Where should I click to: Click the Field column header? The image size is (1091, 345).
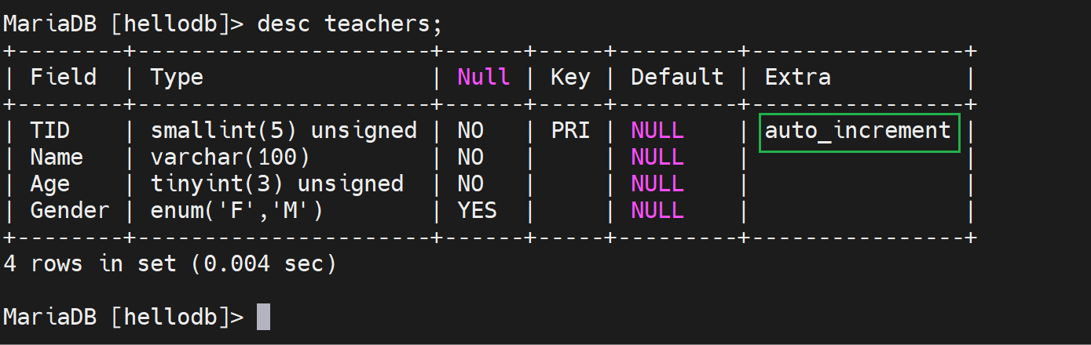click(x=63, y=77)
